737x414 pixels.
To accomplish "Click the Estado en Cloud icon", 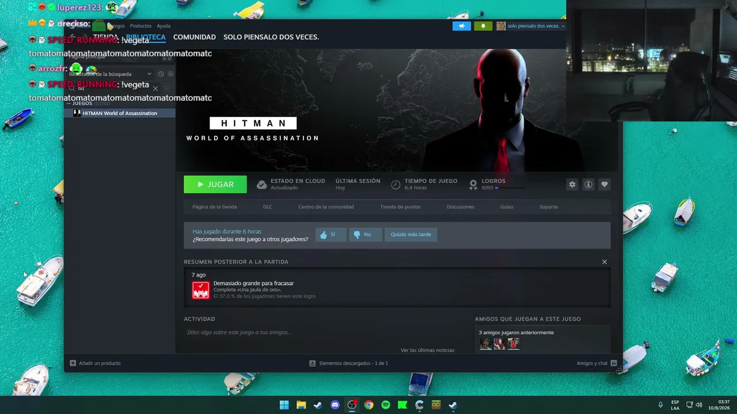I will (261, 185).
